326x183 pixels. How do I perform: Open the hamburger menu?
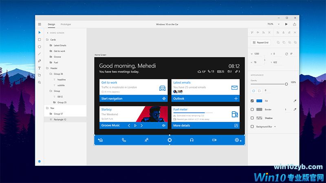point(40,24)
